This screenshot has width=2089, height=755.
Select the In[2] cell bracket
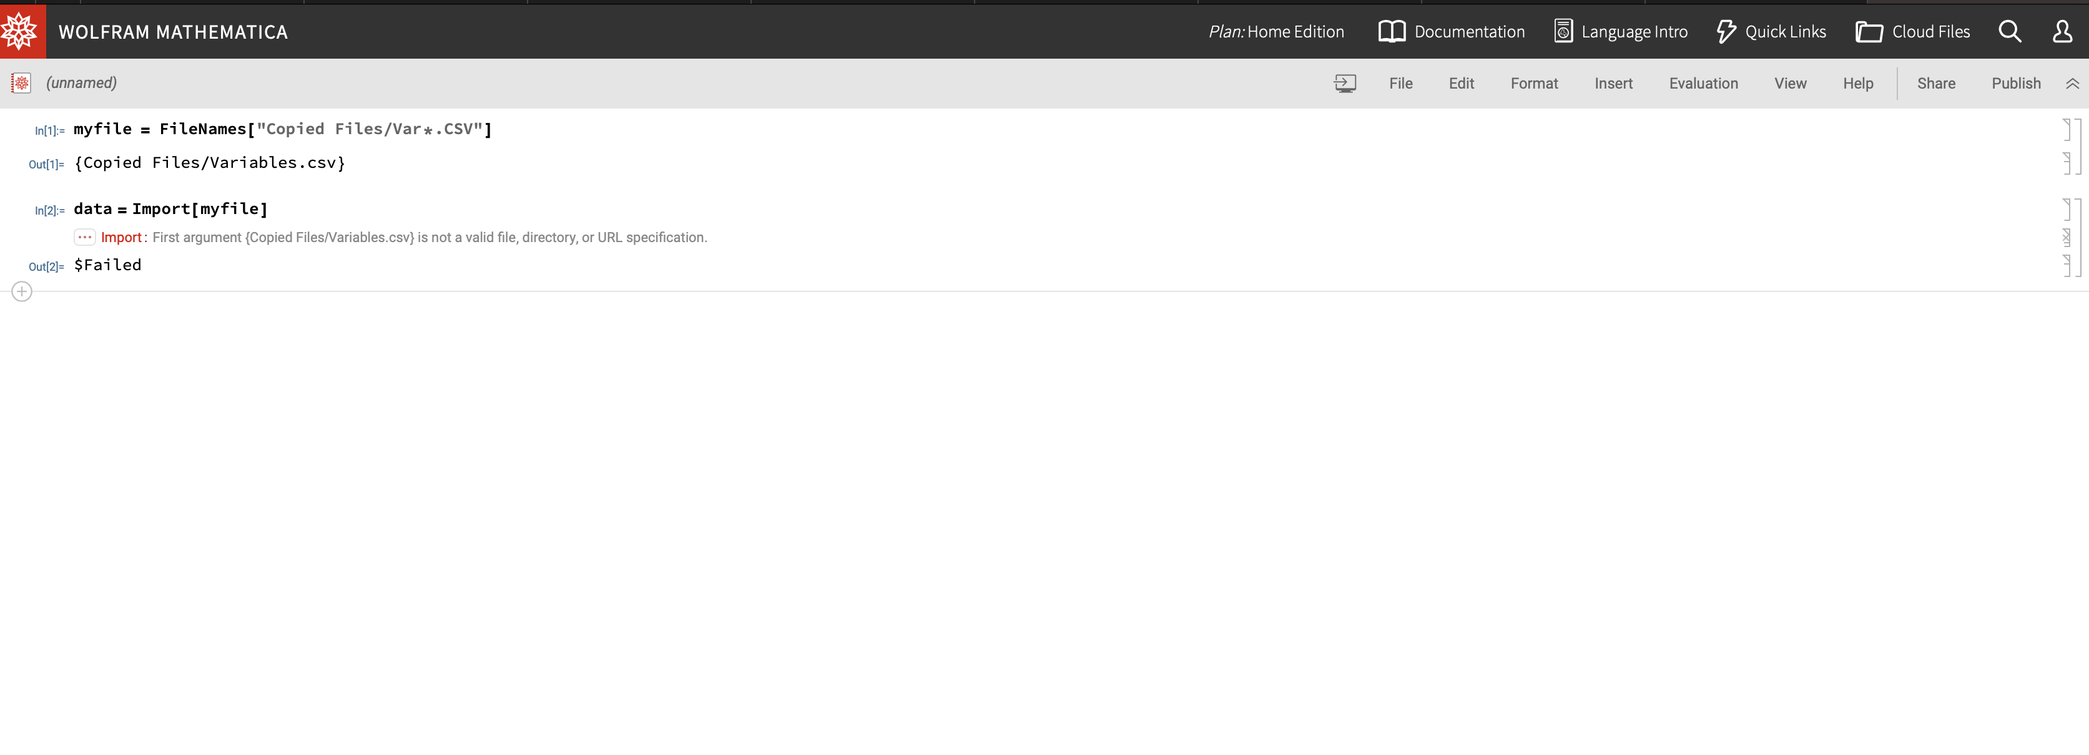[2067, 209]
